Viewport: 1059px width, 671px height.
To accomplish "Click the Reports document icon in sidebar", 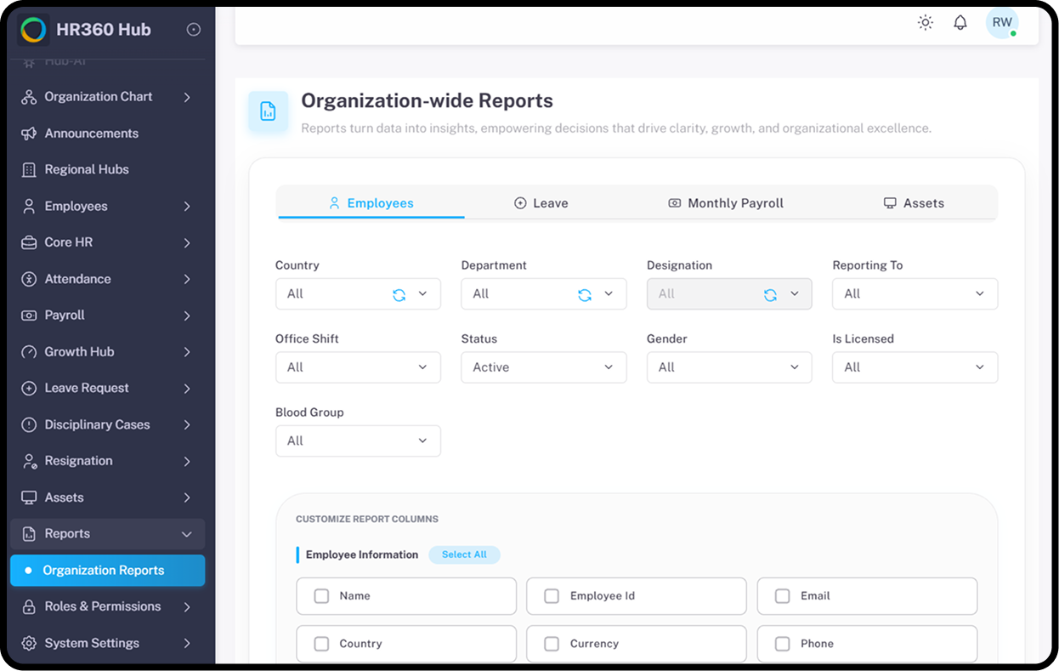I will tap(29, 534).
